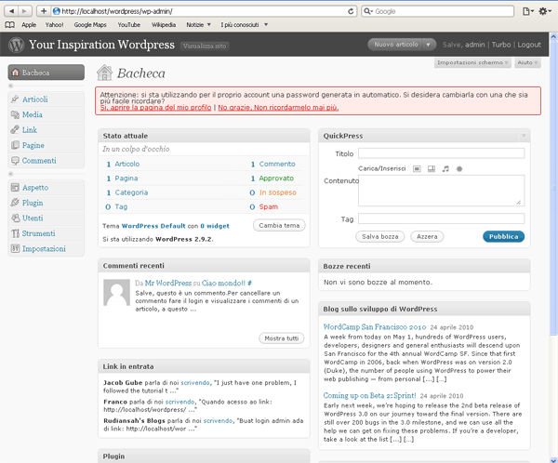Click the Spam comments link
Viewport: 558px width, 463px height.
tap(269, 206)
